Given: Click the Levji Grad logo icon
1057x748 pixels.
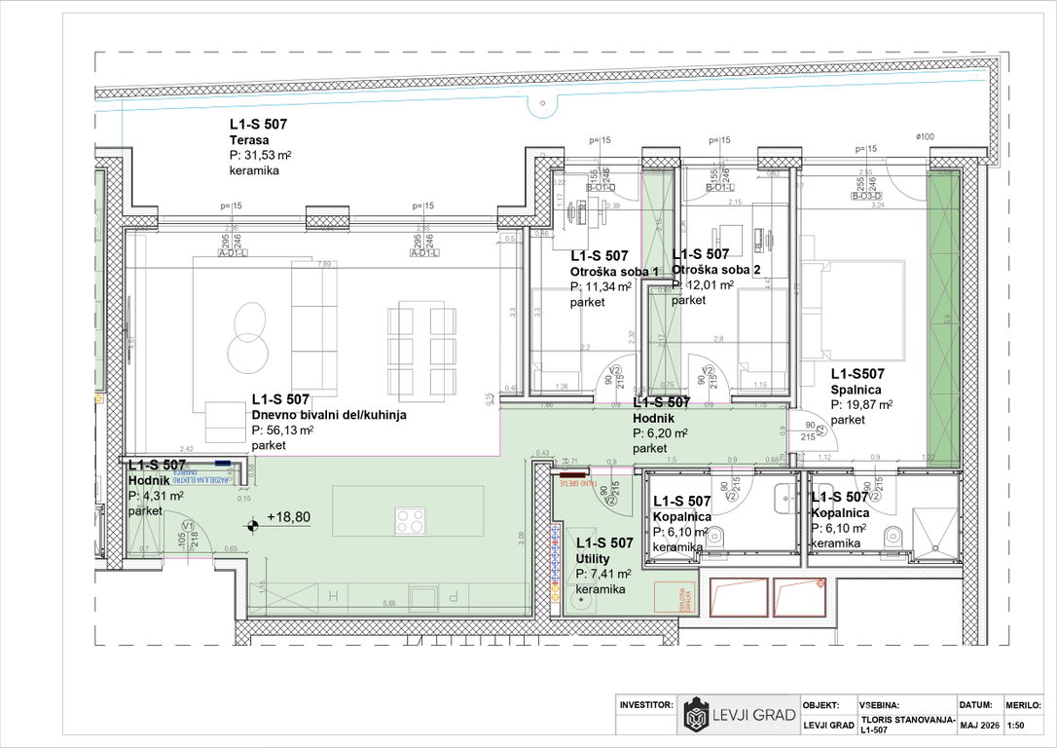Looking at the screenshot, I should coord(696,716).
